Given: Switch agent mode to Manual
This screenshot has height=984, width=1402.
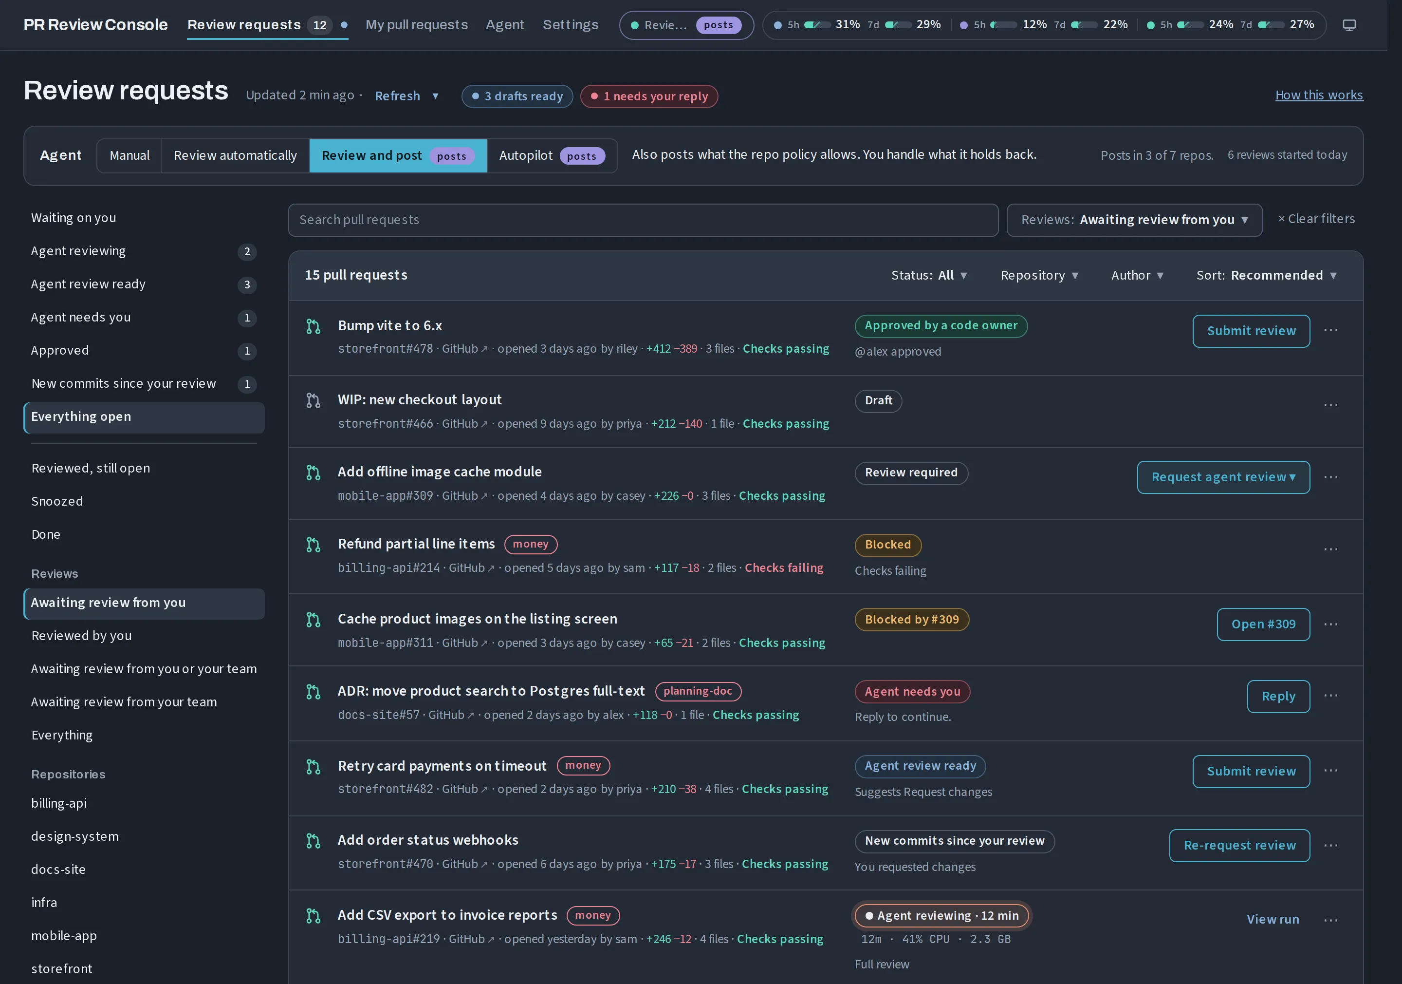Looking at the screenshot, I should [129, 156].
